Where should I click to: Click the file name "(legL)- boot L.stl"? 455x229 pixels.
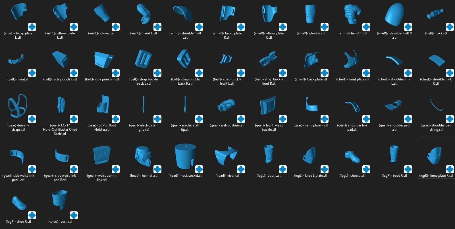coord(269,176)
